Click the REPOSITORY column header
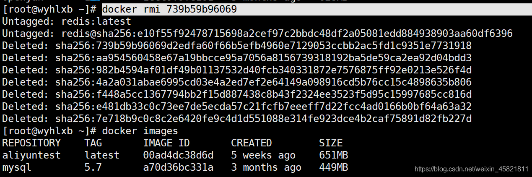 [31, 143]
